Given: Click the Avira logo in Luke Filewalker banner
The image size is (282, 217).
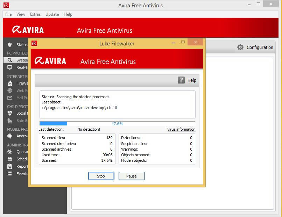Looking at the screenshot, I should [x=50, y=61].
